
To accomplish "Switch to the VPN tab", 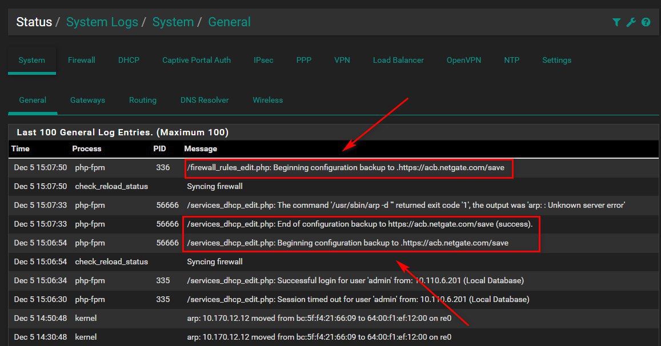I will [x=342, y=61].
